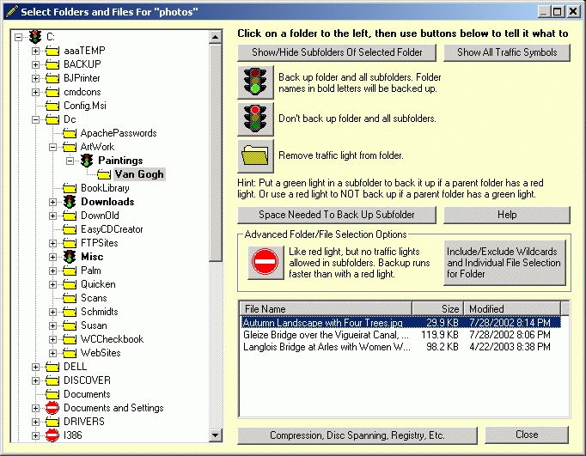Open Compression, Disc Spanning, Registry, Etc.

[x=357, y=435]
